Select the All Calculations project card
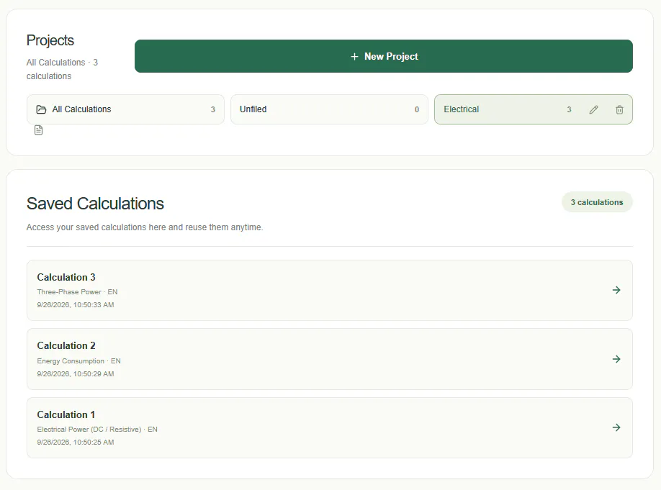This screenshot has width=661, height=490. [x=125, y=109]
